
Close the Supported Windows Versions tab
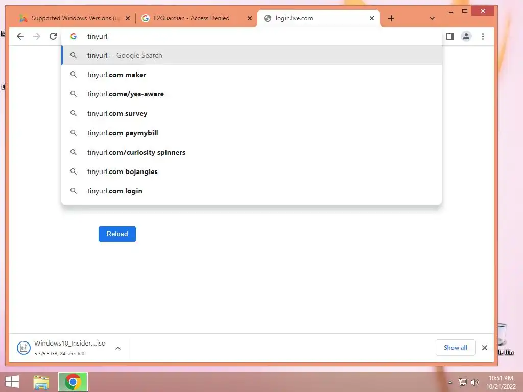127,18
